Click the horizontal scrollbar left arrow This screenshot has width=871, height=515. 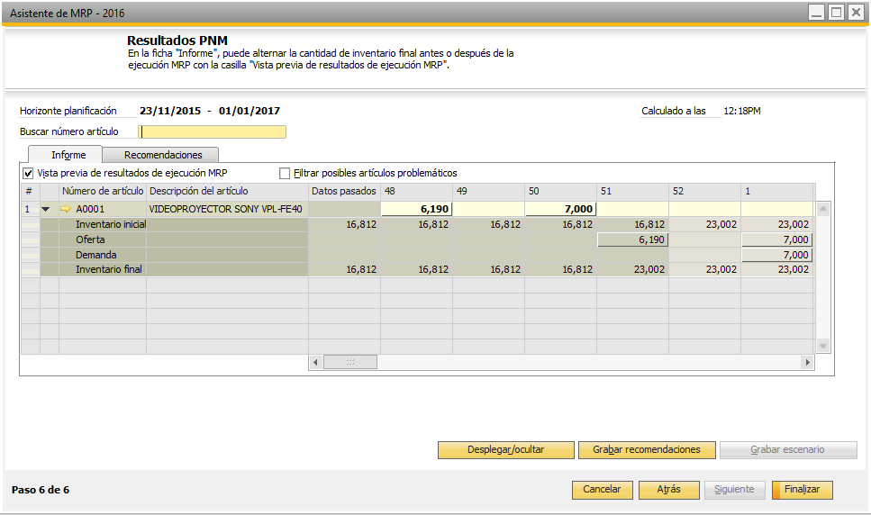pyautogui.click(x=315, y=362)
